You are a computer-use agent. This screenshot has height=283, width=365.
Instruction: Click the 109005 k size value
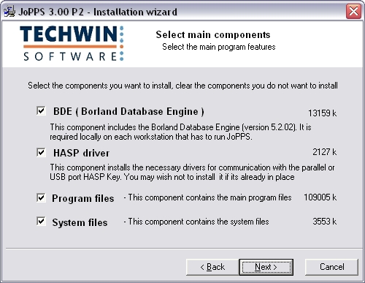tap(320, 197)
